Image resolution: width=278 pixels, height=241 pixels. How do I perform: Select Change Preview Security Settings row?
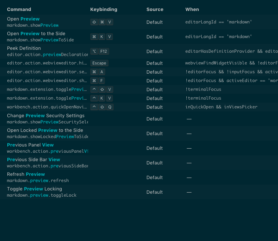[x=139, y=119]
